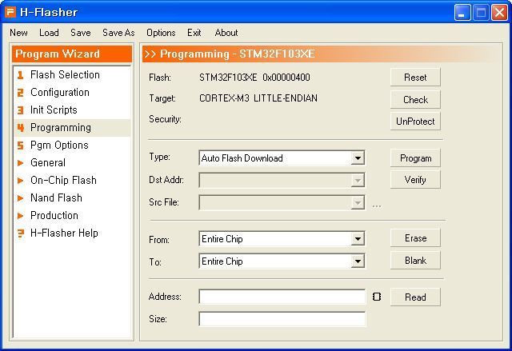Click arrow icon beside On-Chip Flash

click(x=20, y=181)
